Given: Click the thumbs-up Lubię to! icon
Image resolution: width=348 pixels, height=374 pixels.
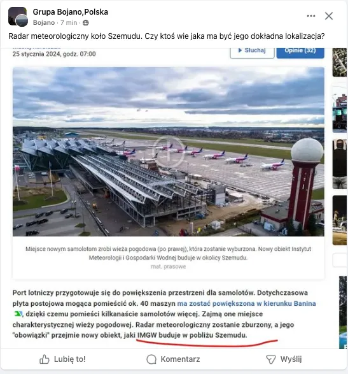Looking at the screenshot, I should pos(45,359).
